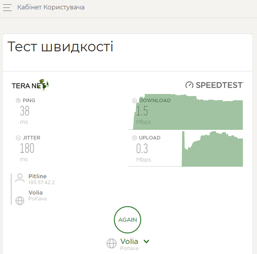The width and height of the screenshot is (257, 254).
Task: Select the green Volia server name at bottom
Action: point(129,241)
